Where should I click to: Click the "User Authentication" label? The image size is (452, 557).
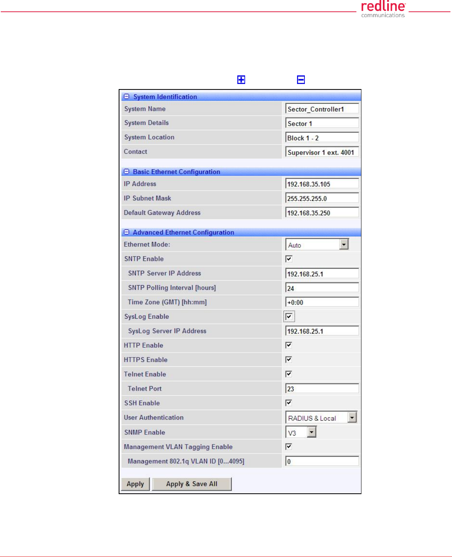click(x=154, y=418)
